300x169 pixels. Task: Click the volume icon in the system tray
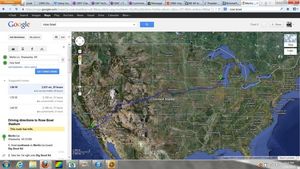coord(277,165)
